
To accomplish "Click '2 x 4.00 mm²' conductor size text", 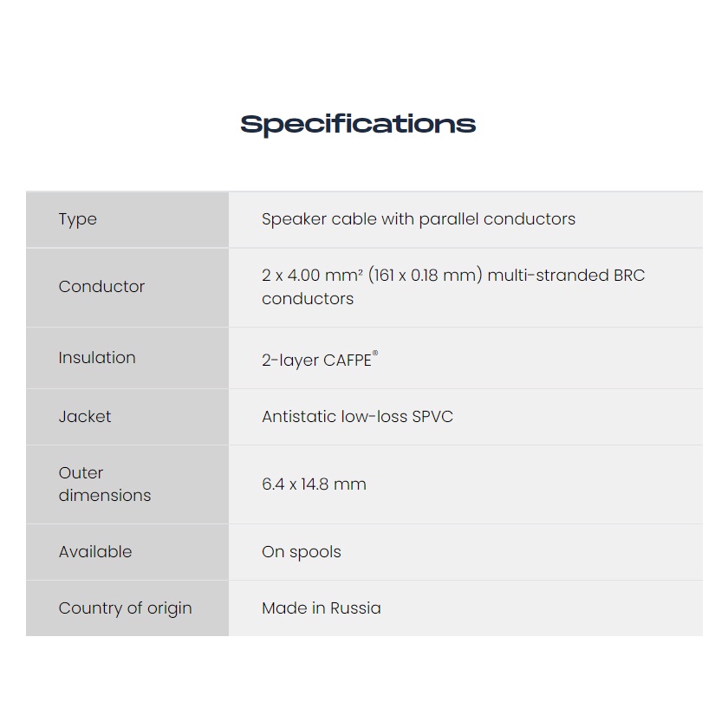I will tap(312, 276).
